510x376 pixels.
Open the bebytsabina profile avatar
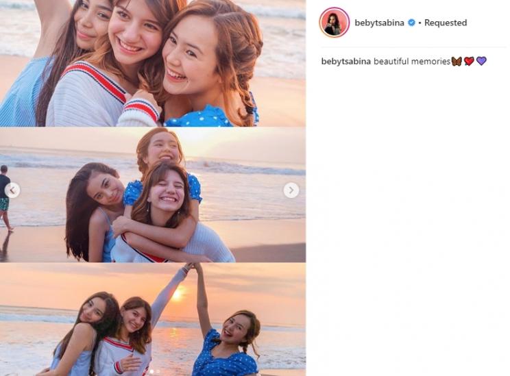[x=334, y=23]
